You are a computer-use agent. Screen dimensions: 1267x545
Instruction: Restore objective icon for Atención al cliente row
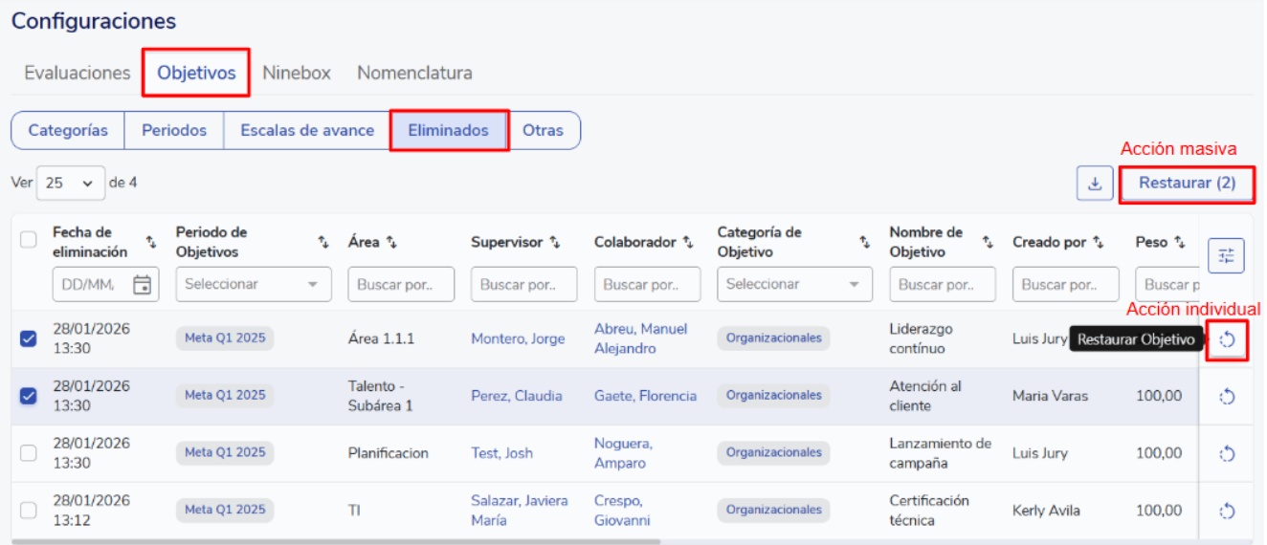coord(1227,397)
